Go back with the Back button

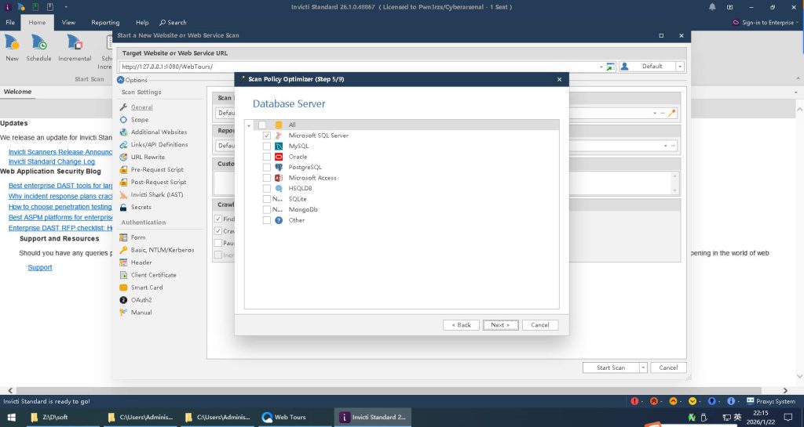[x=461, y=324]
